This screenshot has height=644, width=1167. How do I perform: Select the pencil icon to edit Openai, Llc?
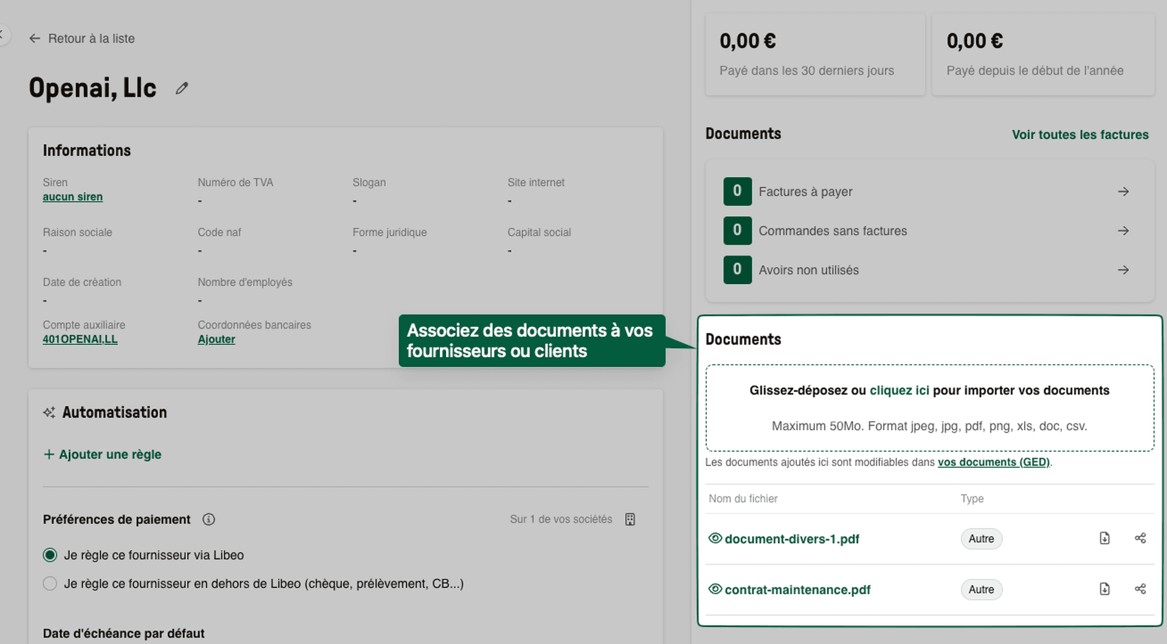(181, 88)
